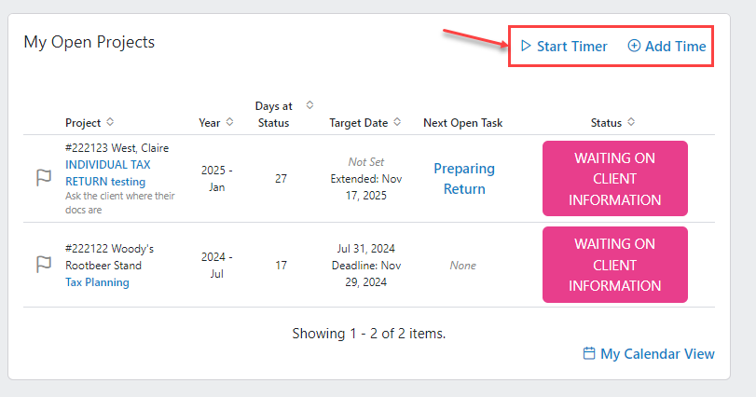Sort by Days at Status arrows
Image resolution: width=756 pixels, height=397 pixels.
[310, 105]
